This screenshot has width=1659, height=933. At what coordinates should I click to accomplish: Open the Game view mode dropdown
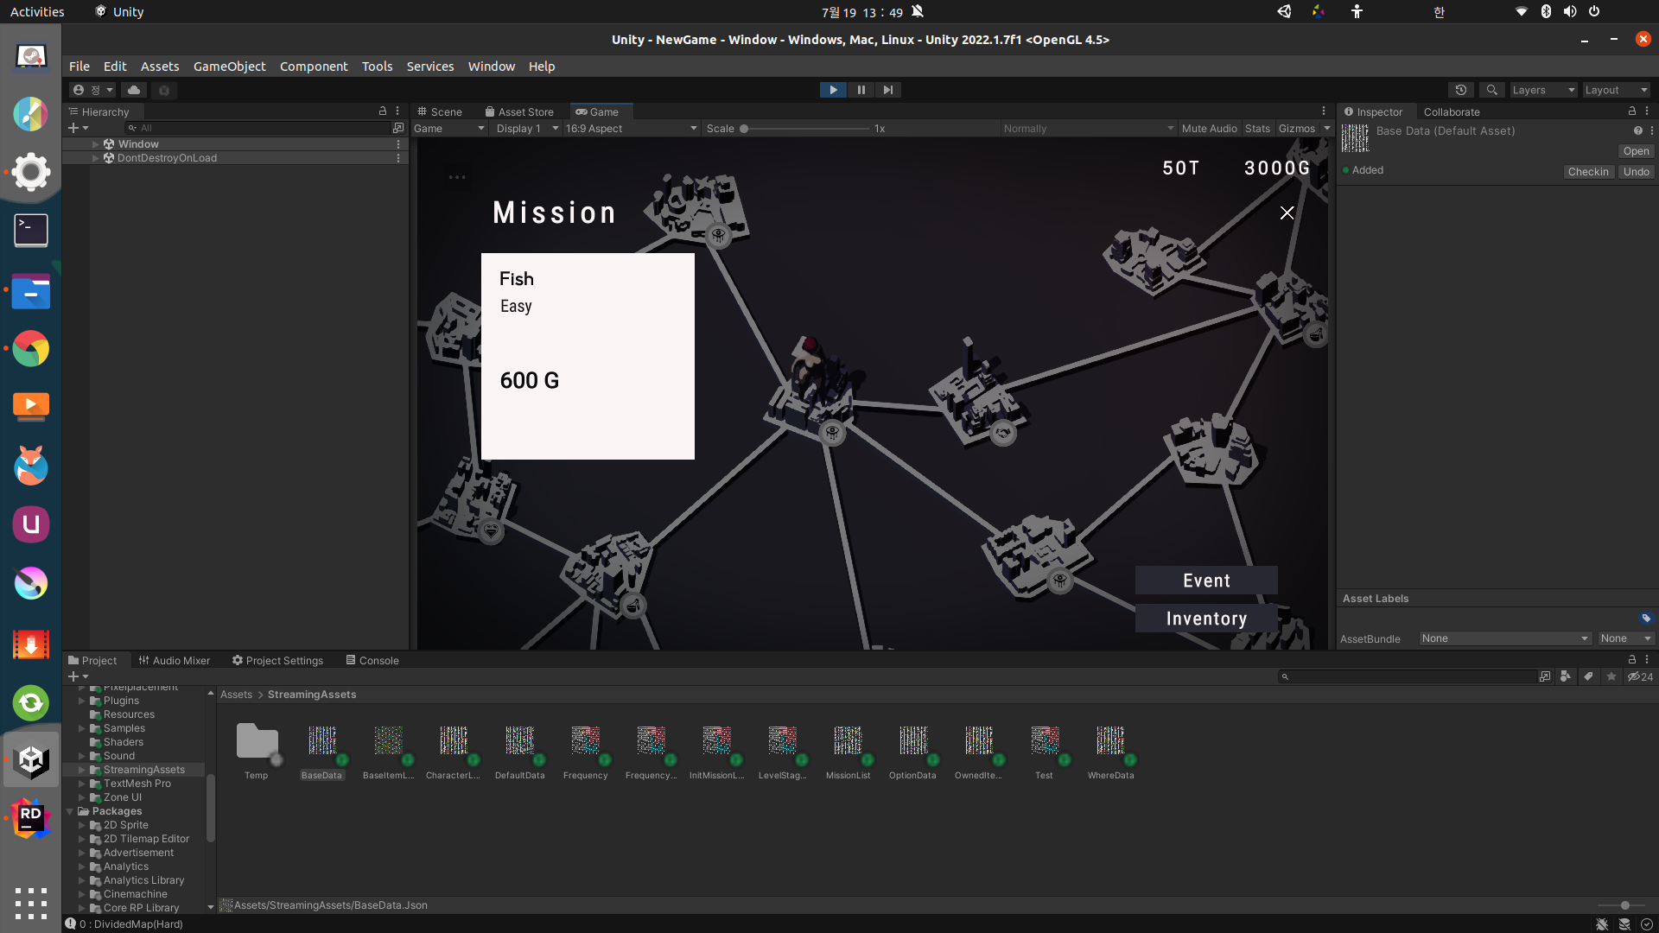[x=449, y=129]
